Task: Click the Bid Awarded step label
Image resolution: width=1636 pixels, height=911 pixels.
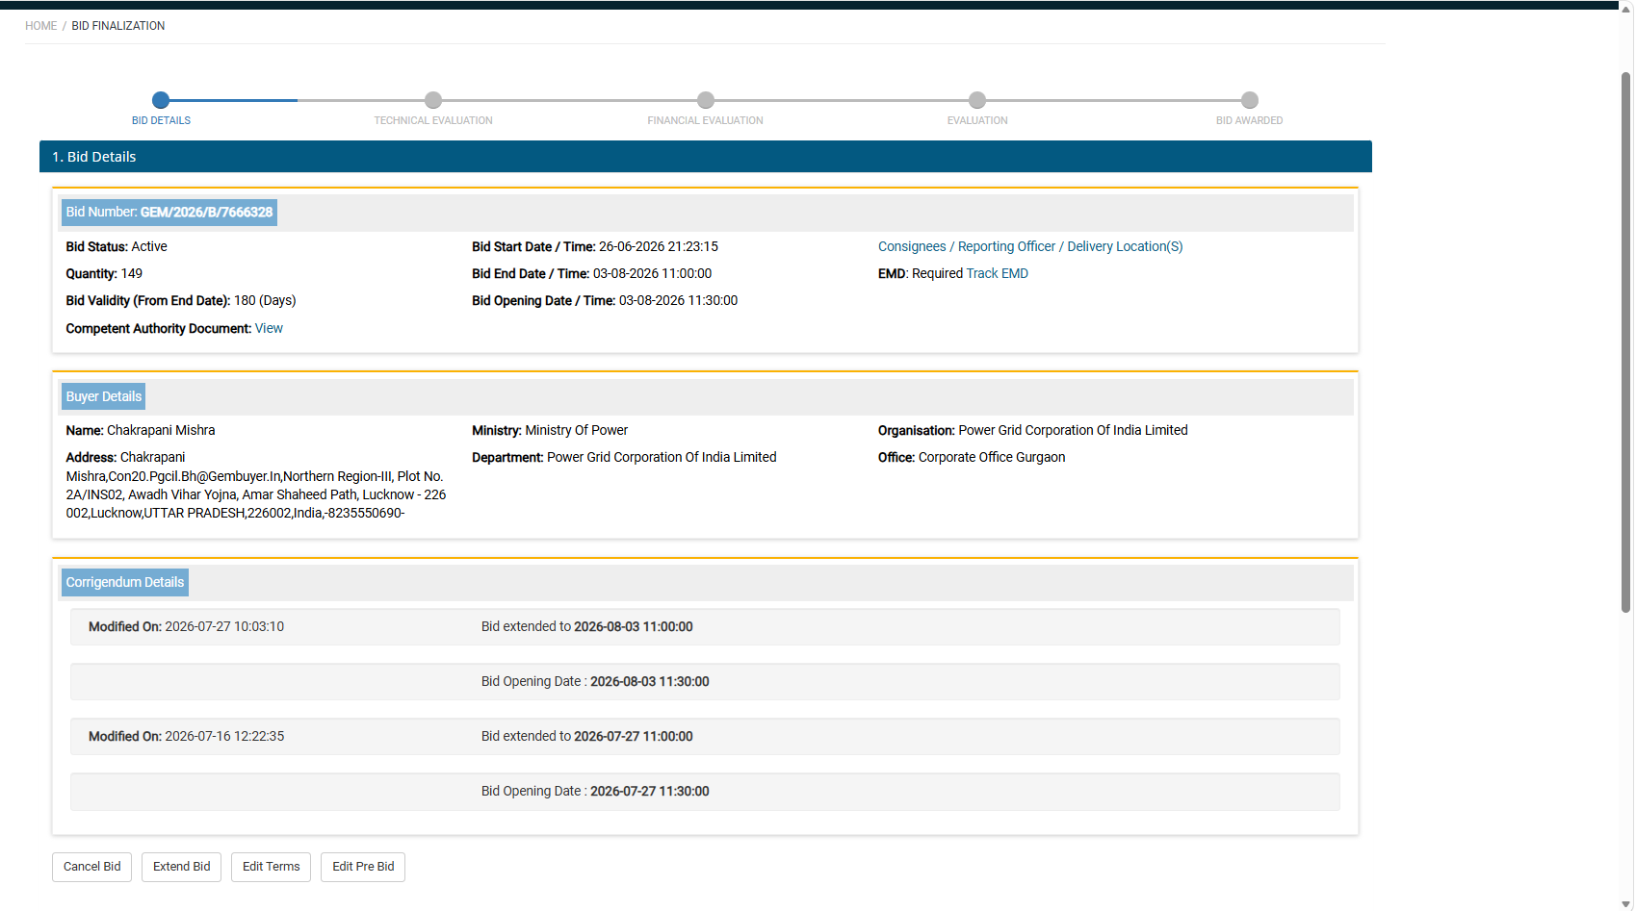Action: [x=1250, y=120]
